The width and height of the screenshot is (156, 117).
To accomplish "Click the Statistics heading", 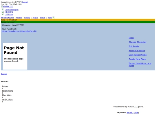I will [x=5, y=81].
